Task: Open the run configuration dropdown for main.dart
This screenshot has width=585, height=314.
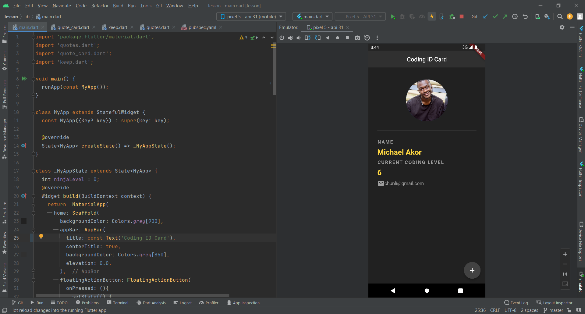Action: (x=312, y=16)
